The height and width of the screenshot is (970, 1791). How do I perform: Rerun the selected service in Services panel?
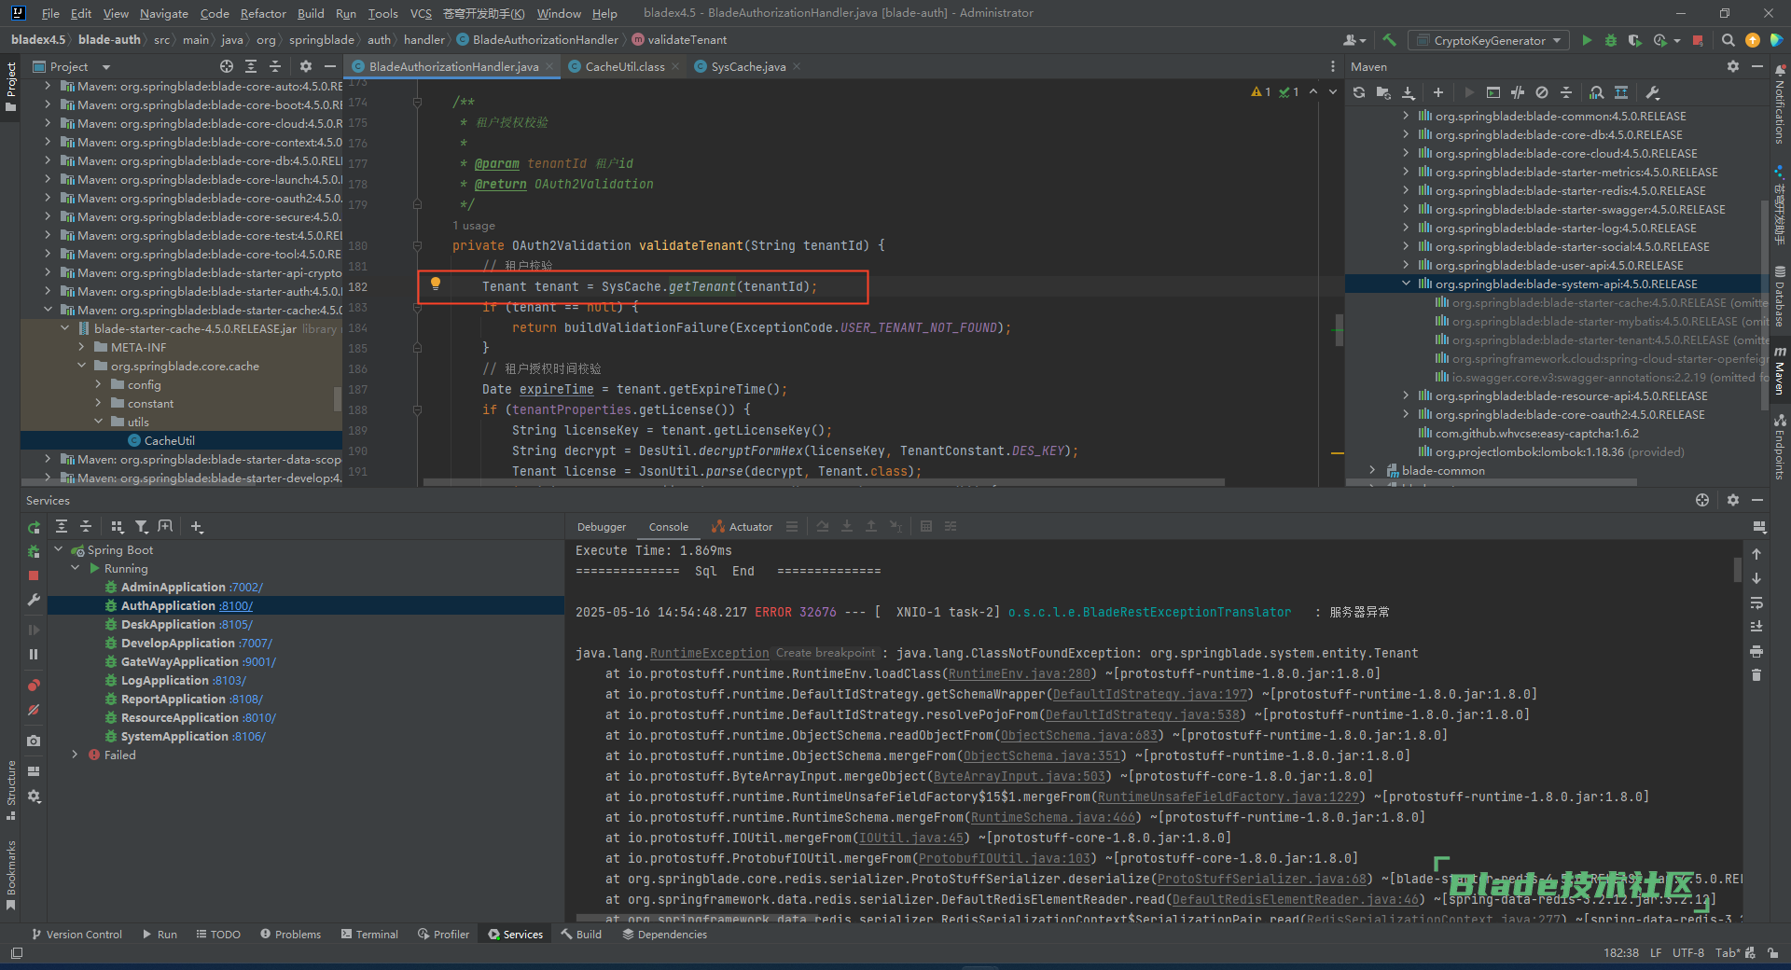tap(34, 528)
